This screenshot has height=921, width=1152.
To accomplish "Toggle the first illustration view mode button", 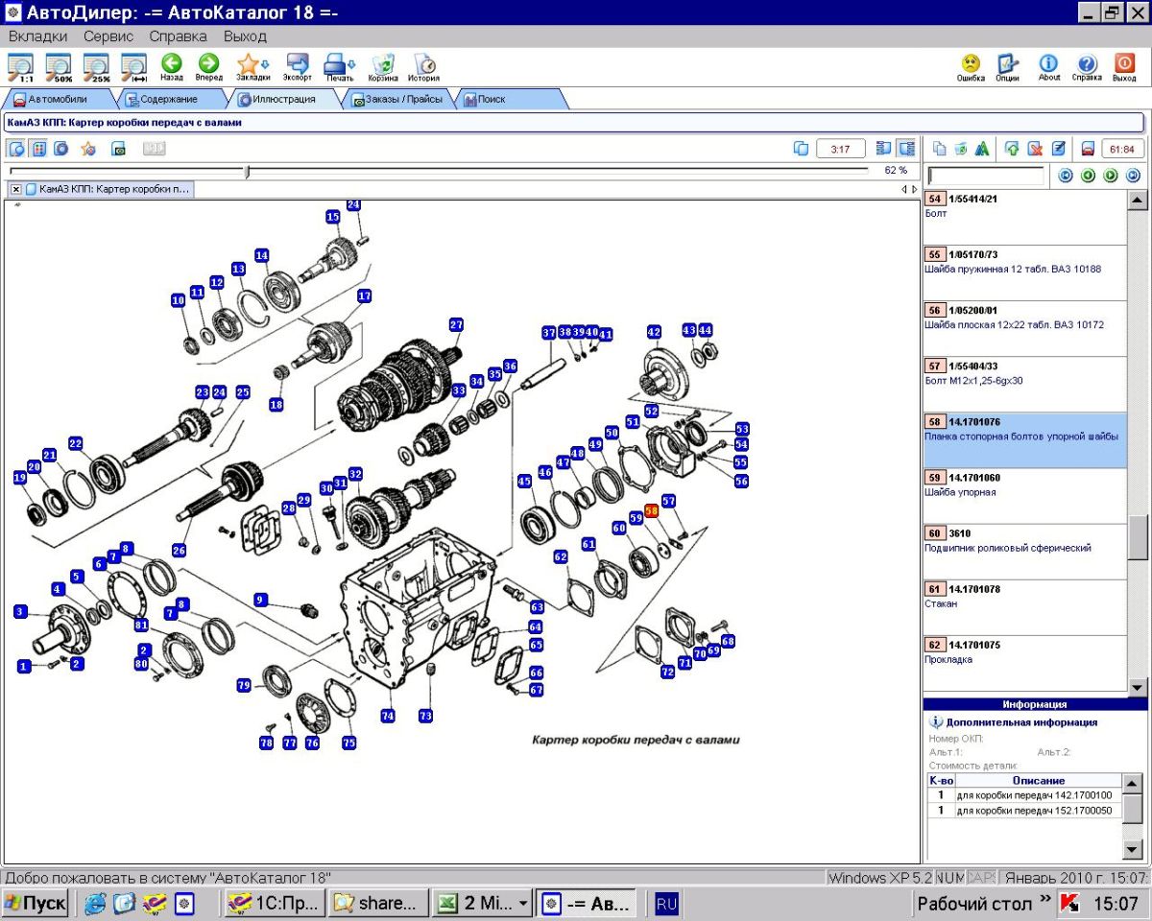I will click(x=16, y=149).
